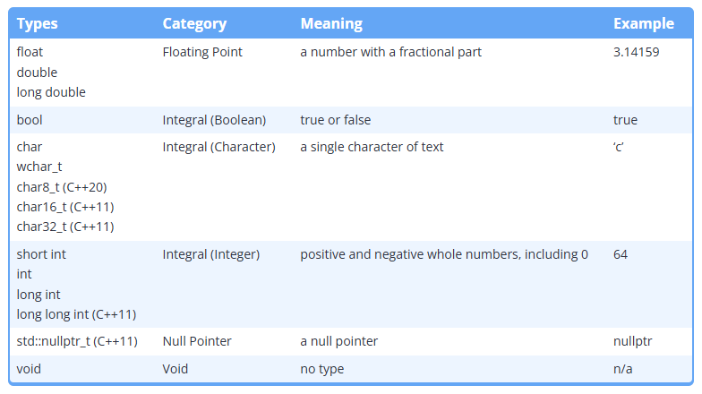702x394 pixels.
Task: Click the Integral (Integer) category cell
Action: coord(211,254)
